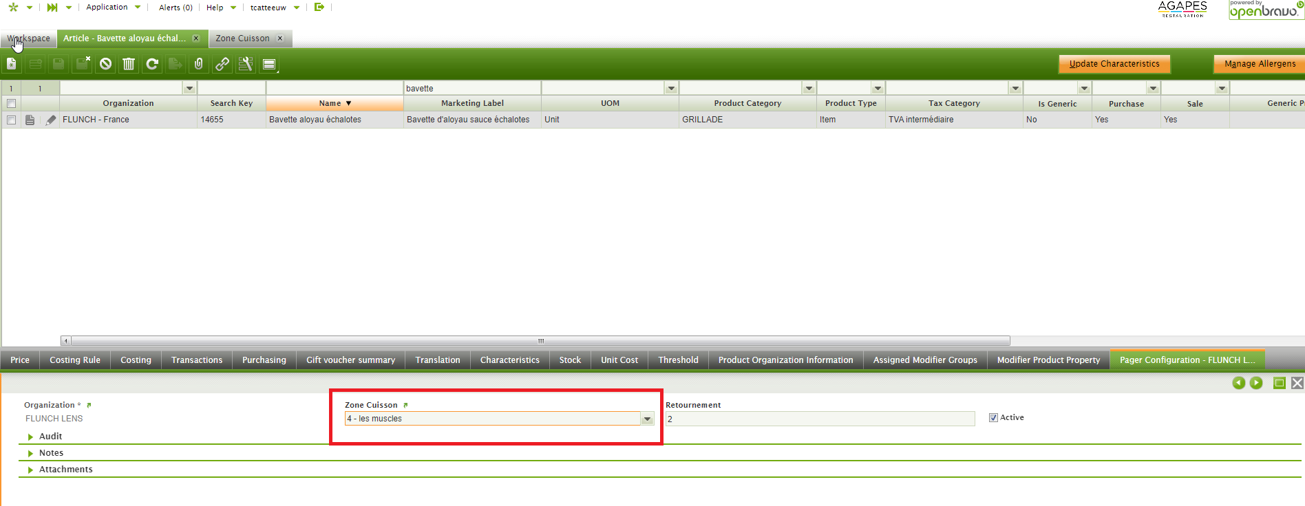1305x506 pixels.
Task: Open the Organization field linked-item icon
Action: click(x=89, y=406)
